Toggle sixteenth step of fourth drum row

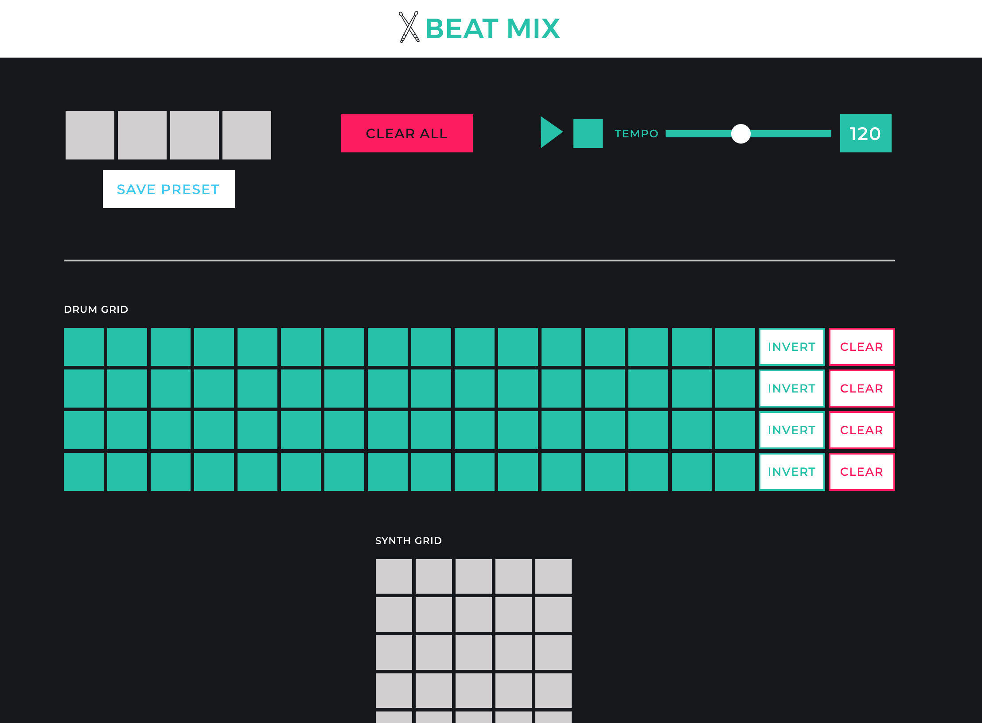click(735, 472)
